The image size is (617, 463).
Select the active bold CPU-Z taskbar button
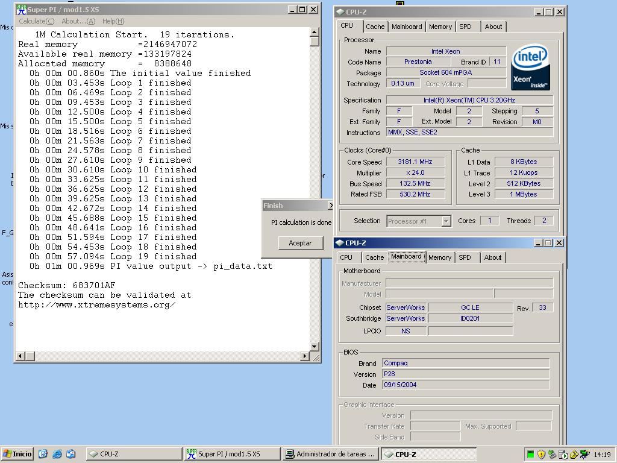coord(429,454)
